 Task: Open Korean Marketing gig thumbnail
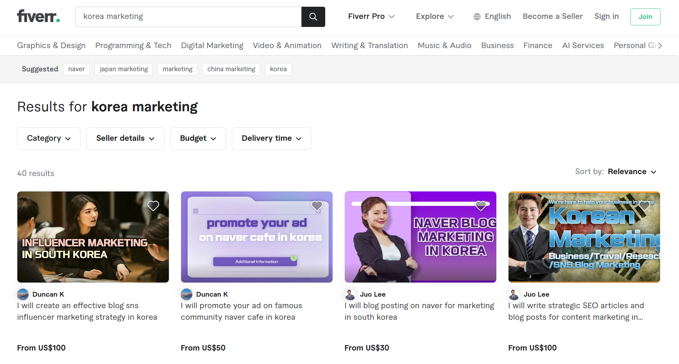click(584, 237)
